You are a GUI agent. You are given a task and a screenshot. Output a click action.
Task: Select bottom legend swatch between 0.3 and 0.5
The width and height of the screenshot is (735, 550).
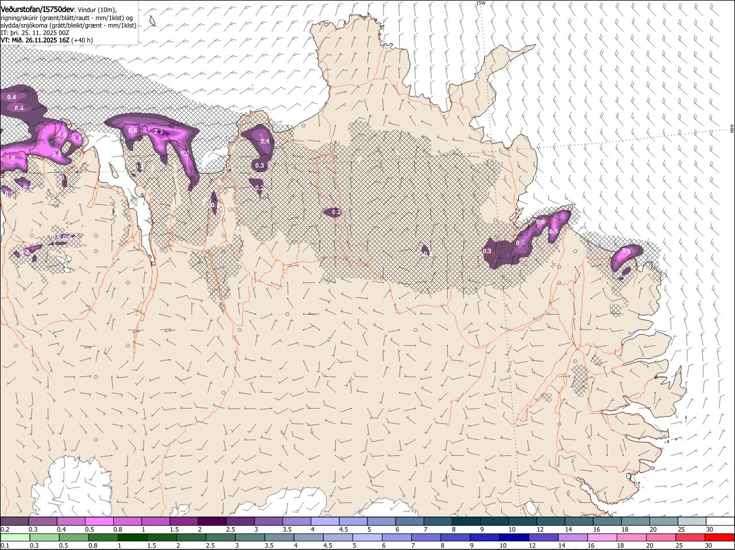[45, 537]
